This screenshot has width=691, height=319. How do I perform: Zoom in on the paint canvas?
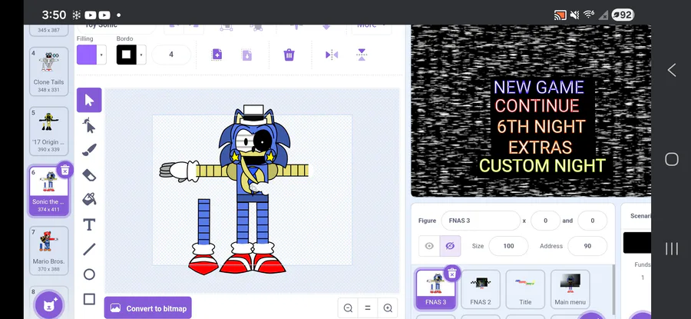388,308
